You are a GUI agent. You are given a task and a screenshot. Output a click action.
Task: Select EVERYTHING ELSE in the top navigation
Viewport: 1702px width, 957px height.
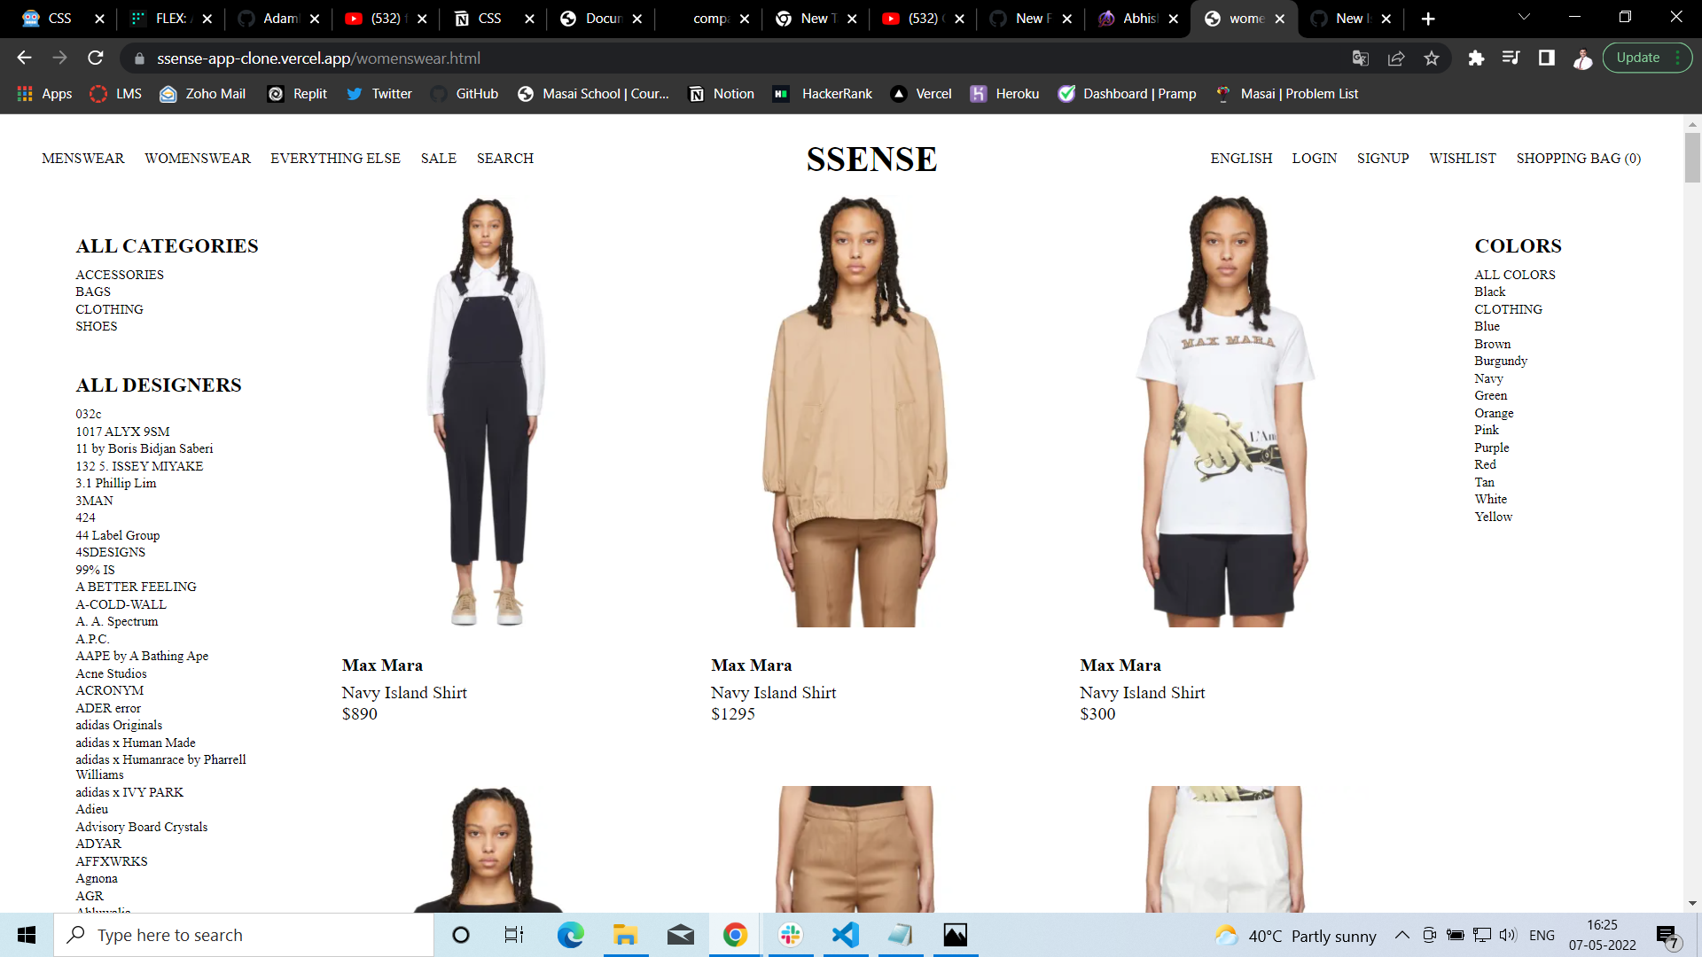(335, 159)
